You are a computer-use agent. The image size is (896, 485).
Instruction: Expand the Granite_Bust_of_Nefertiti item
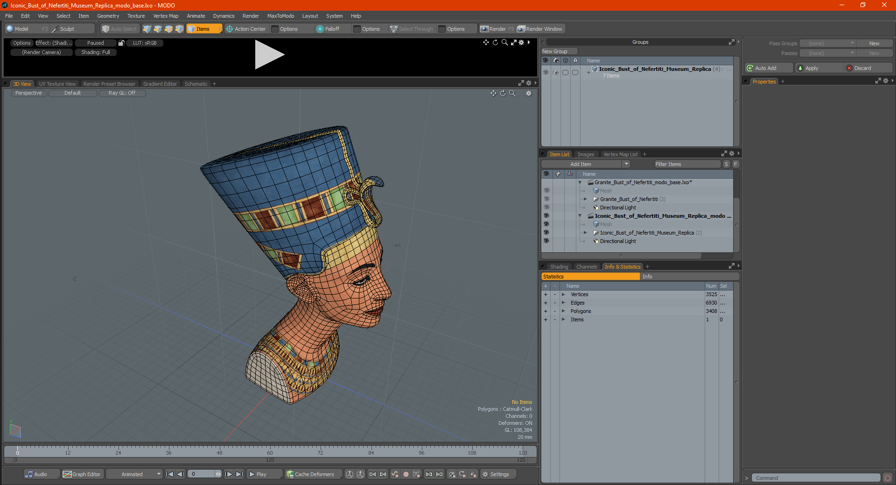(x=585, y=199)
